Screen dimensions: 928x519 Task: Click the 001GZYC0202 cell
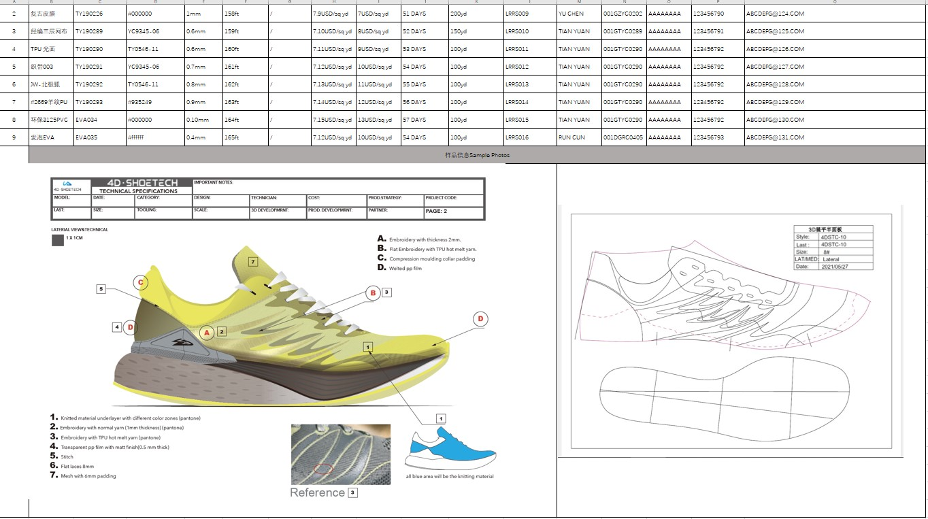pos(624,14)
